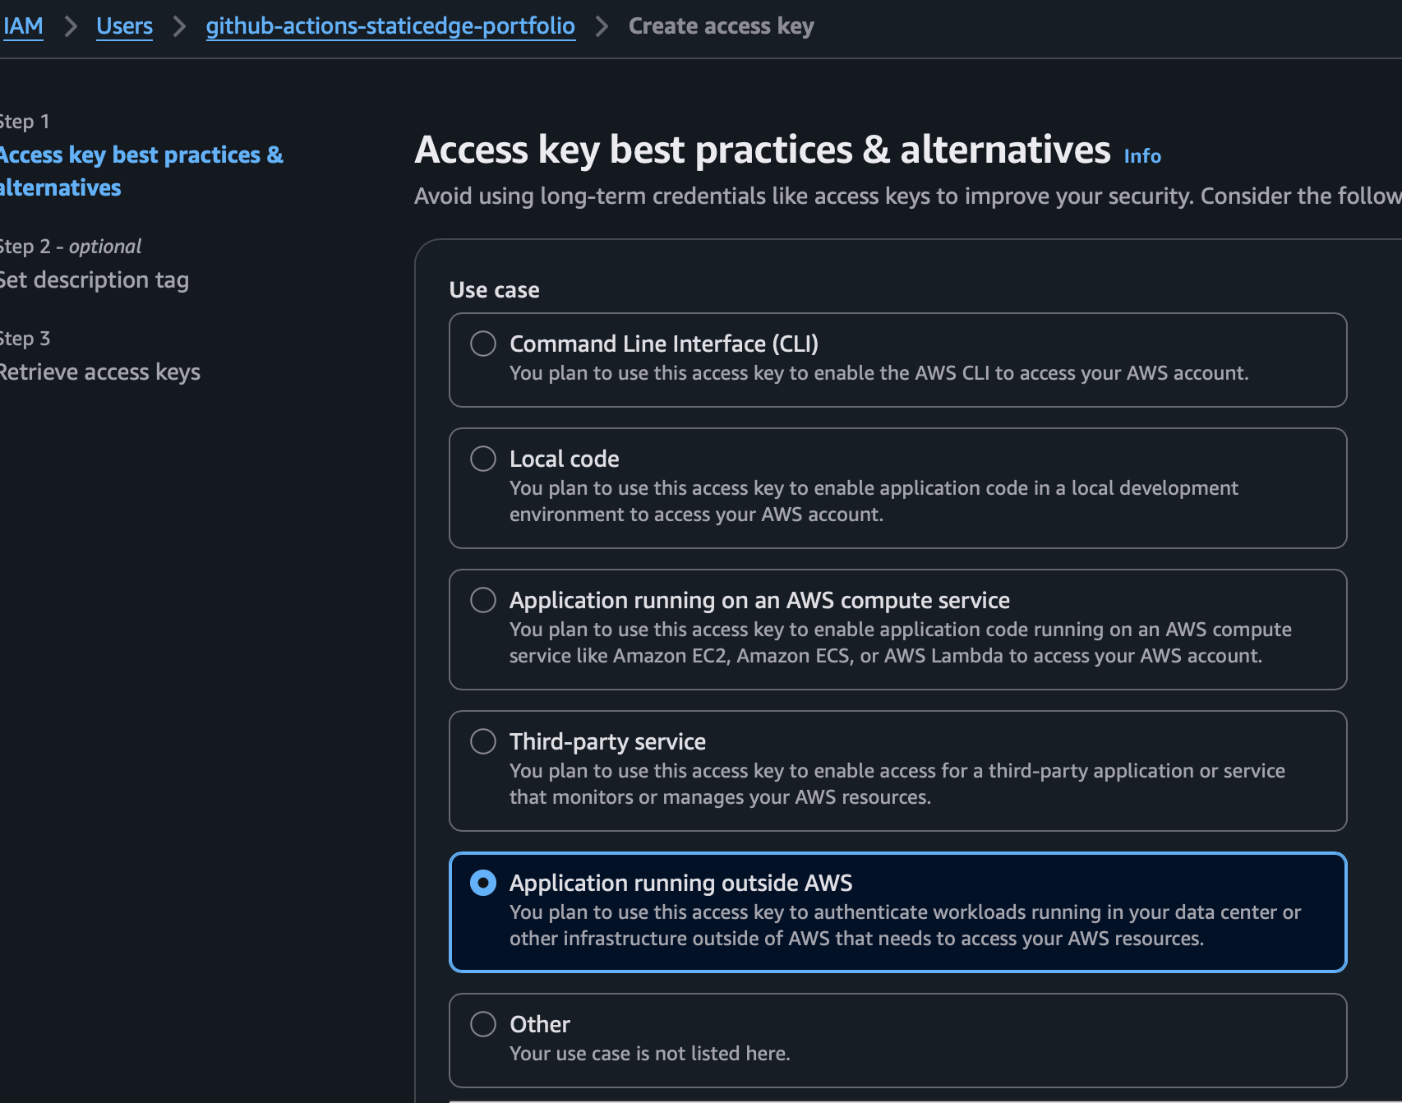Click the Info link beside heading
The image size is (1402, 1103).
coord(1142,156)
